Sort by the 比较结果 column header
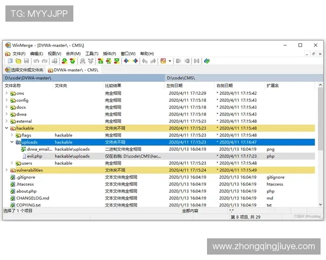The image size is (326, 260). 134,86
